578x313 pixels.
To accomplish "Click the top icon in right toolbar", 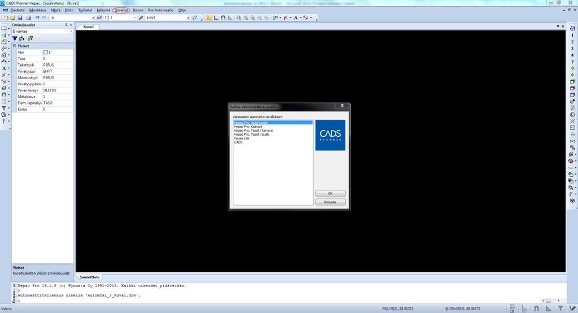I will point(572,28).
